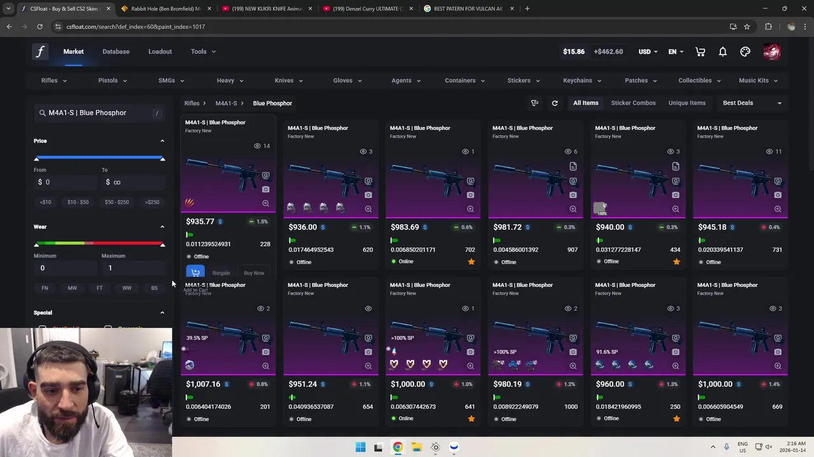Click the inspect icon on the $935.77 listing
The height and width of the screenshot is (457, 814).
coord(266,176)
